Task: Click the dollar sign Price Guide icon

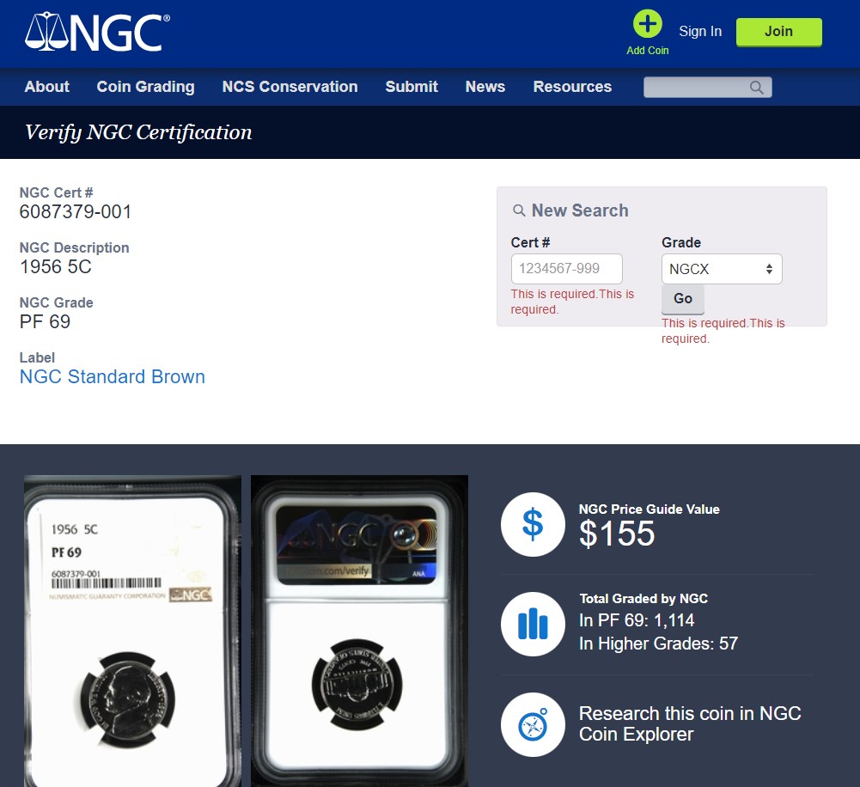Action: pos(533,524)
